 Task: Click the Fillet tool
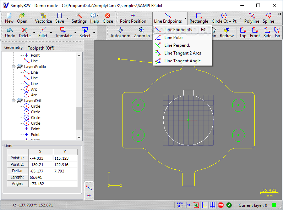(43, 33)
